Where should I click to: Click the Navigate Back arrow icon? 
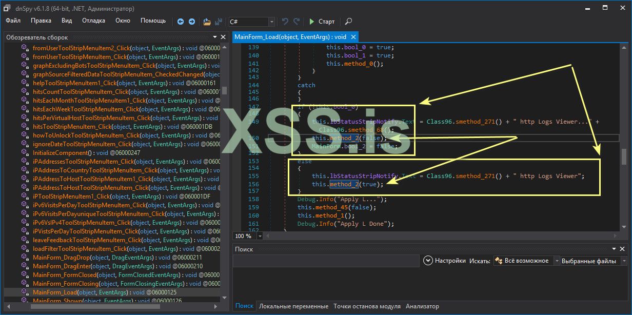(181, 22)
